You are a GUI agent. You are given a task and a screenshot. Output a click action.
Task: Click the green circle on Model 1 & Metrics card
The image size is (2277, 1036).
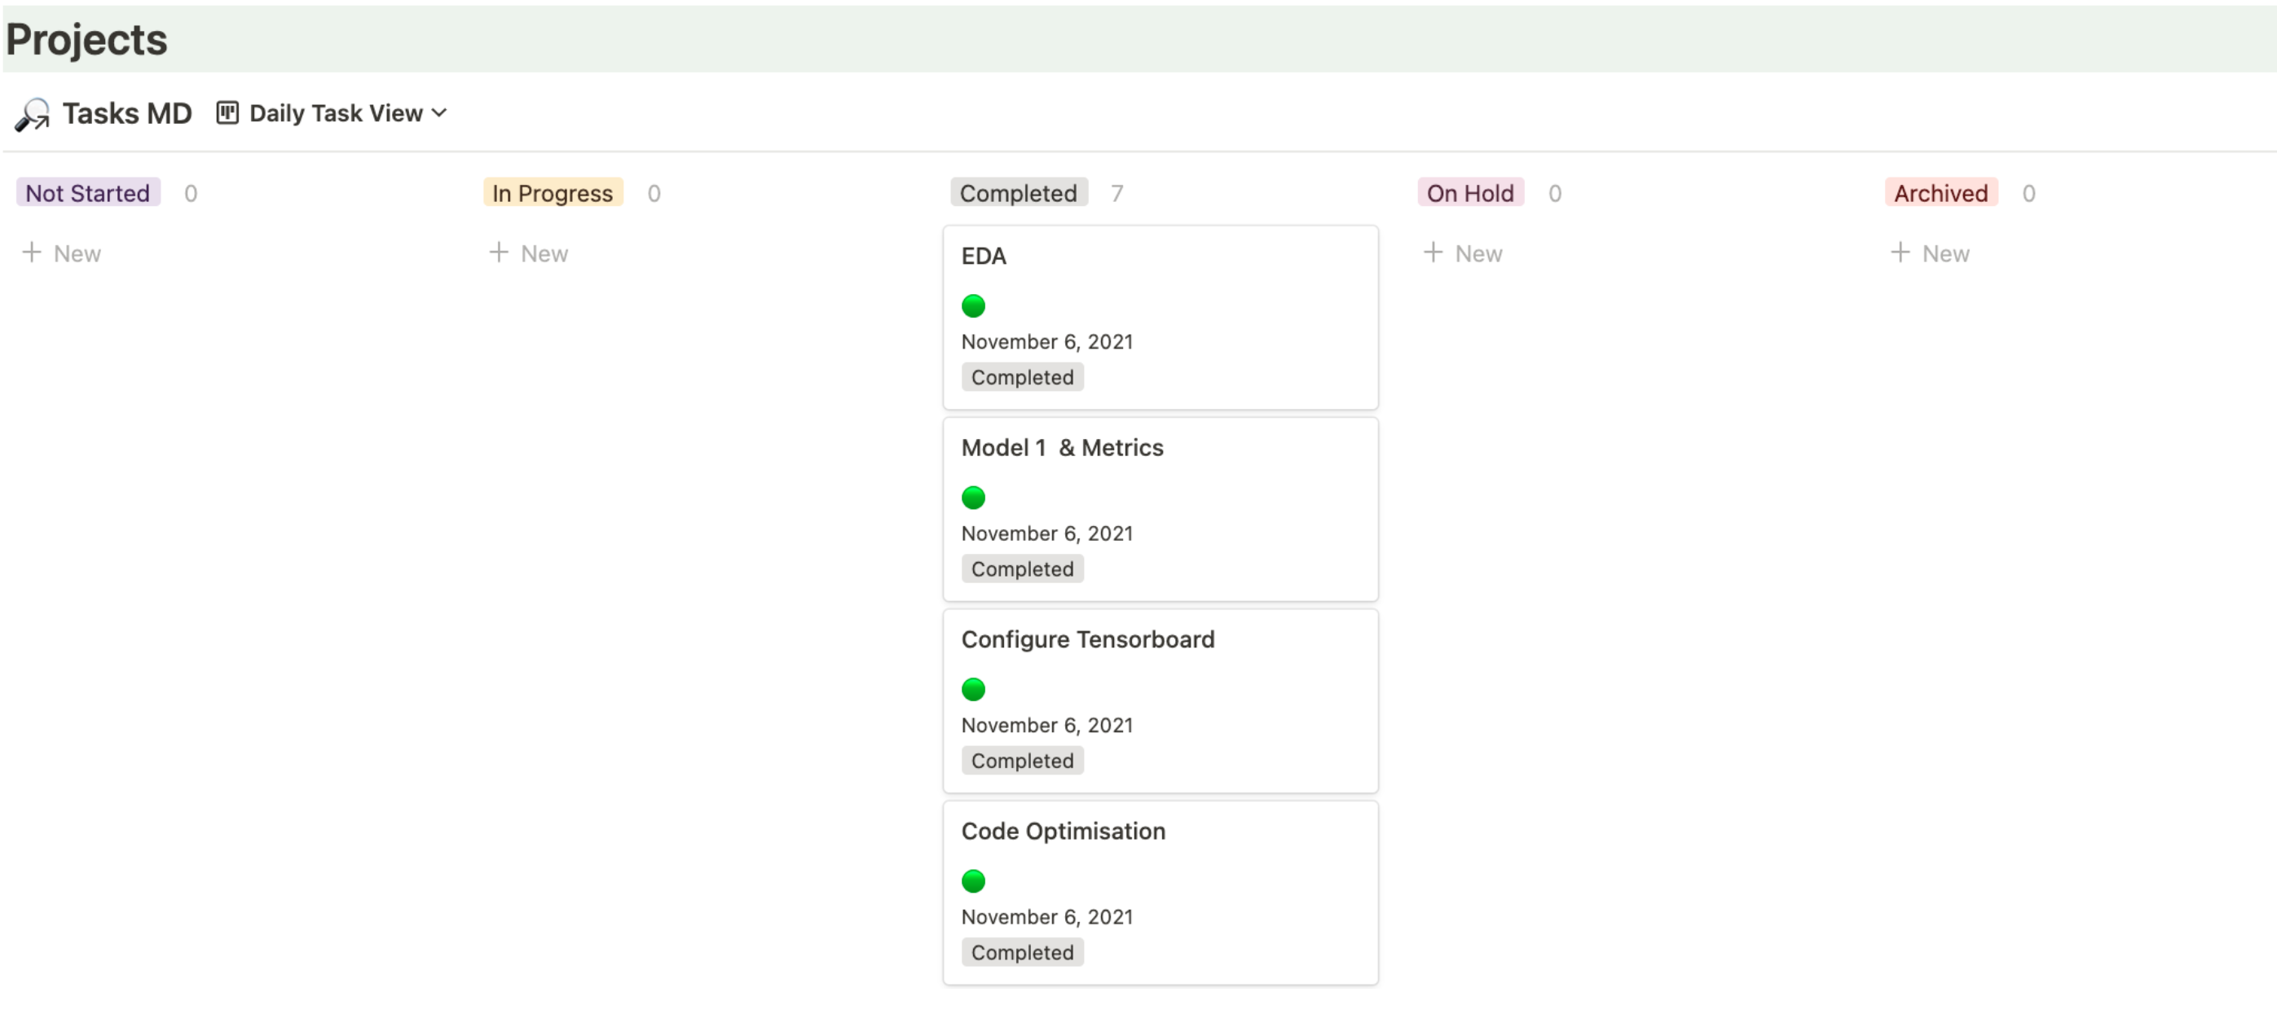972,498
